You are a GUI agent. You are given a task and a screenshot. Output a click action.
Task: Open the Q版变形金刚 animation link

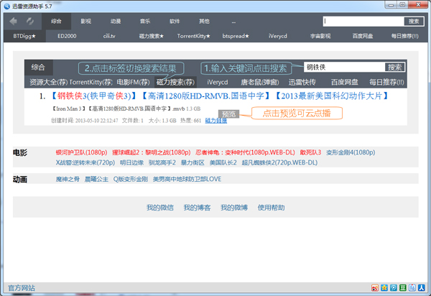131,179
